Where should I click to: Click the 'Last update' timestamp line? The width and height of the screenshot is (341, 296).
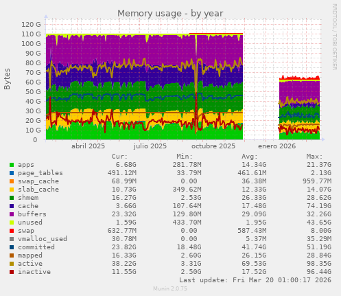(255, 280)
